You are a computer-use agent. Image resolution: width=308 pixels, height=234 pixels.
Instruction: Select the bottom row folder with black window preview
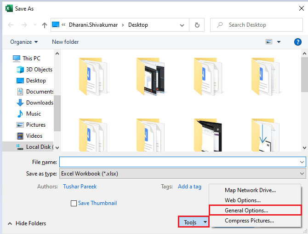click(x=208, y=135)
